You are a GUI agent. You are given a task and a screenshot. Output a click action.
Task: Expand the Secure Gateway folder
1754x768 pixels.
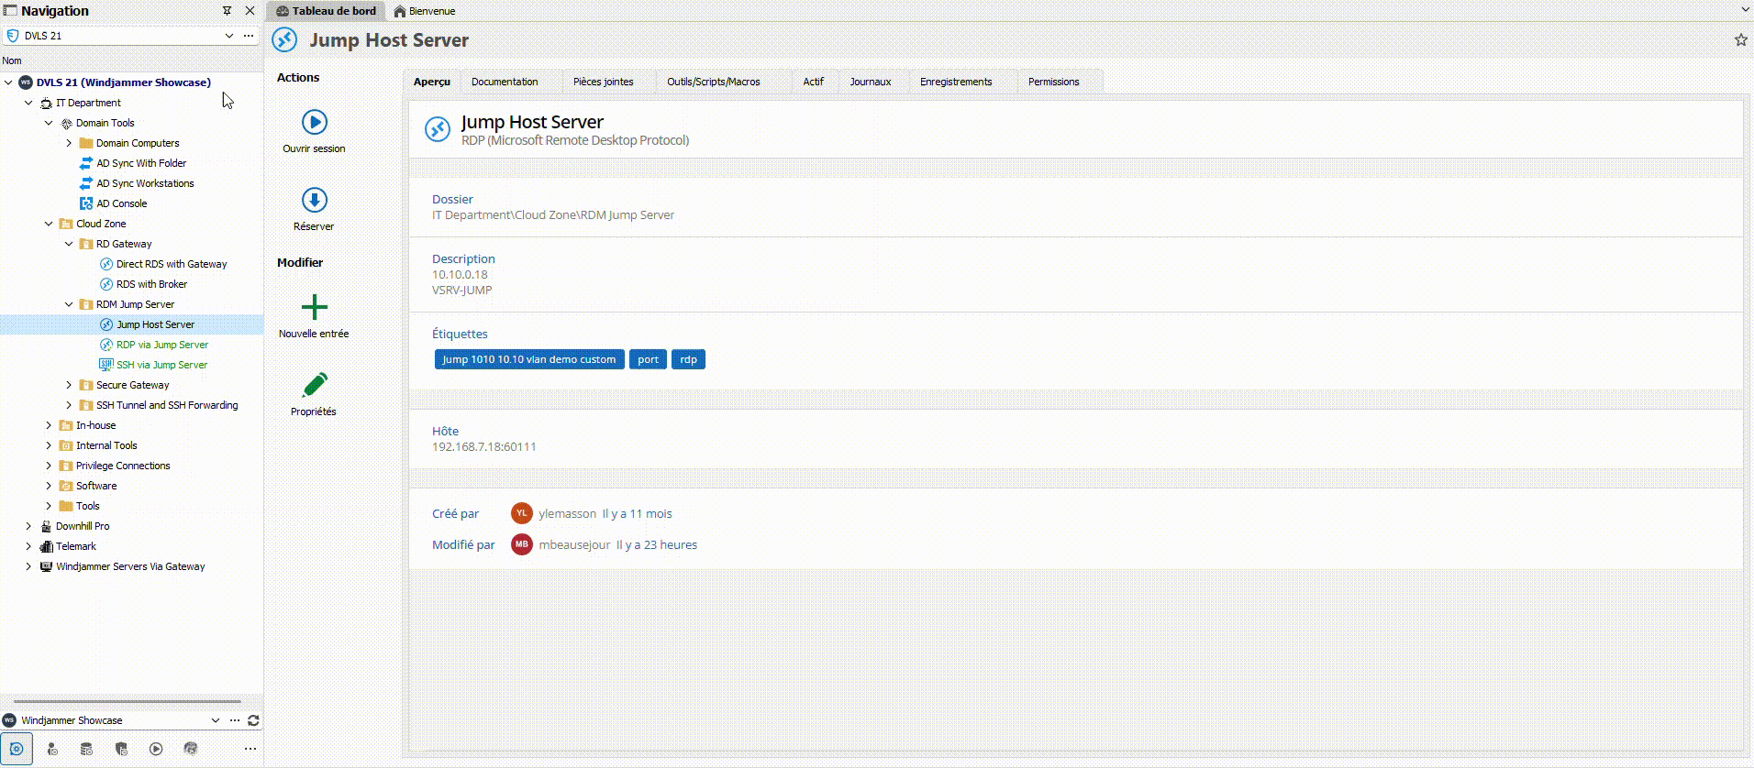pyautogui.click(x=69, y=385)
